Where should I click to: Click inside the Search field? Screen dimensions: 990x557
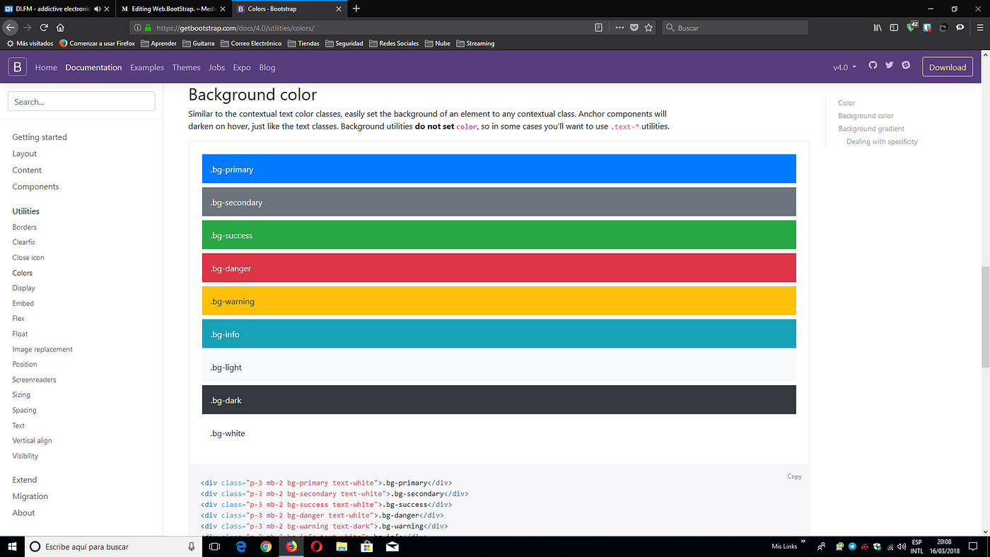click(x=81, y=101)
